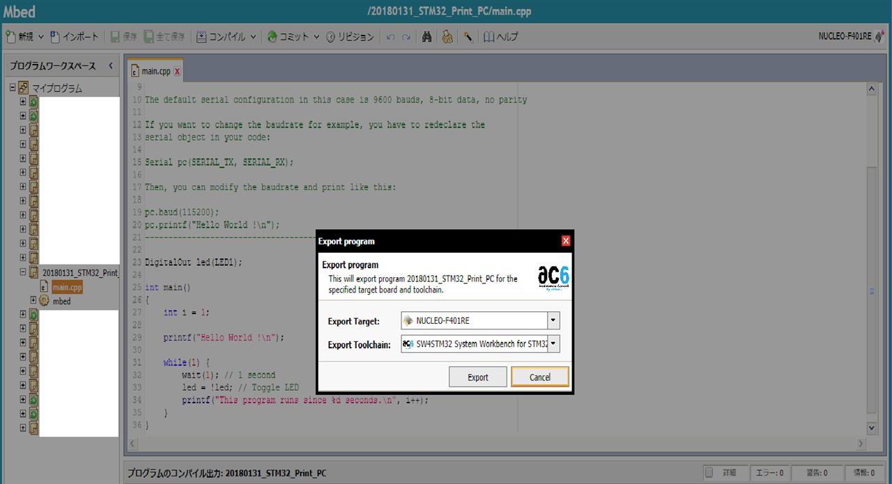
Task: Click the binoculars Find icon
Action: [x=427, y=37]
